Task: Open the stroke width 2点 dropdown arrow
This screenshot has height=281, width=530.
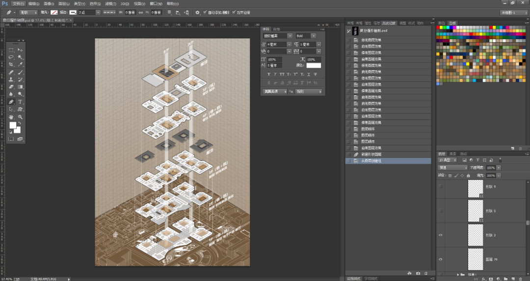Action: click(98, 12)
